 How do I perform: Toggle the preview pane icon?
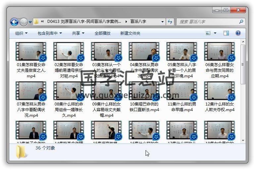[226, 33]
